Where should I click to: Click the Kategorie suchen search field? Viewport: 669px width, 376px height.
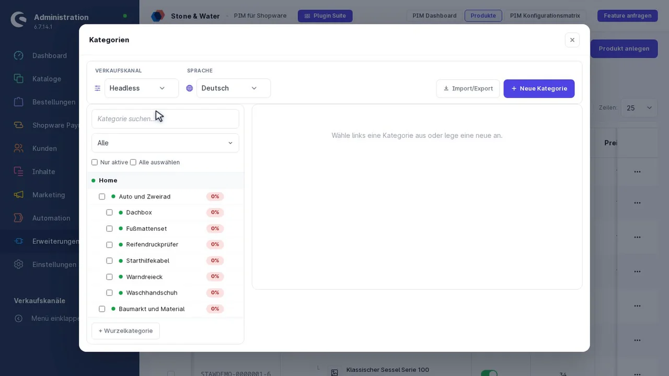coord(165,119)
